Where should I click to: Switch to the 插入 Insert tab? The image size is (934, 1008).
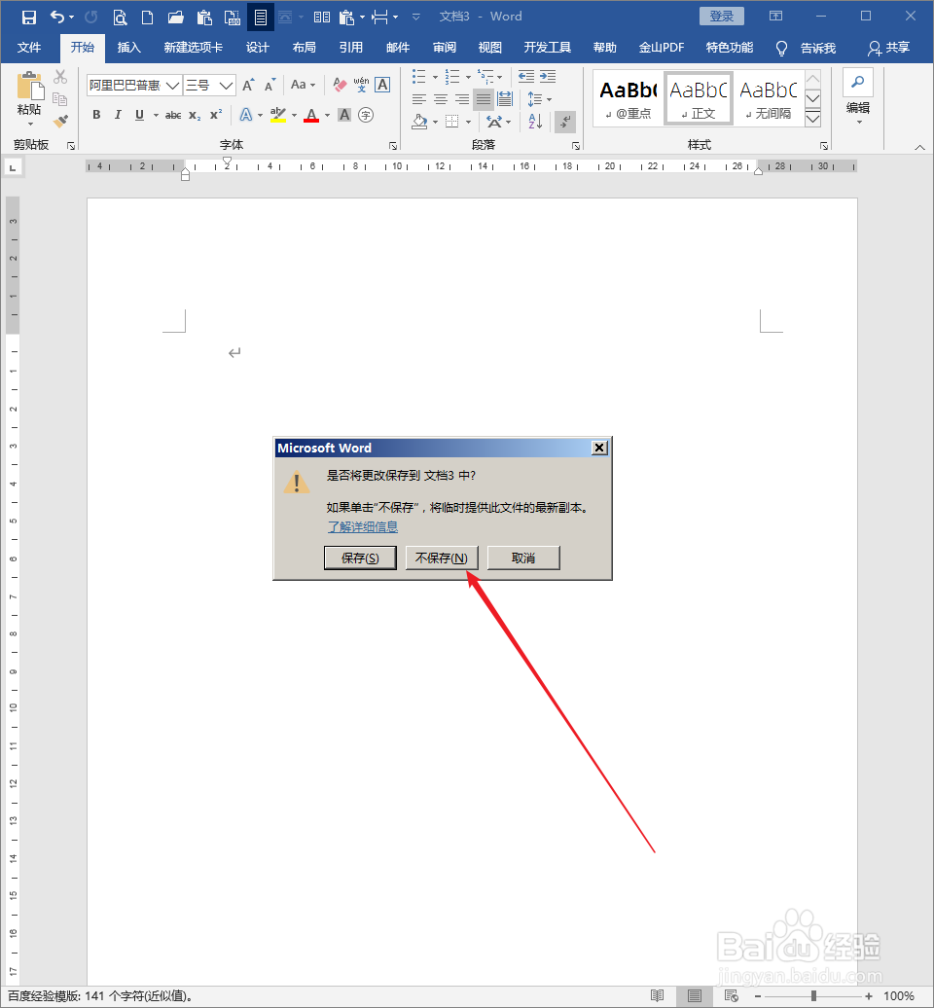coord(128,48)
